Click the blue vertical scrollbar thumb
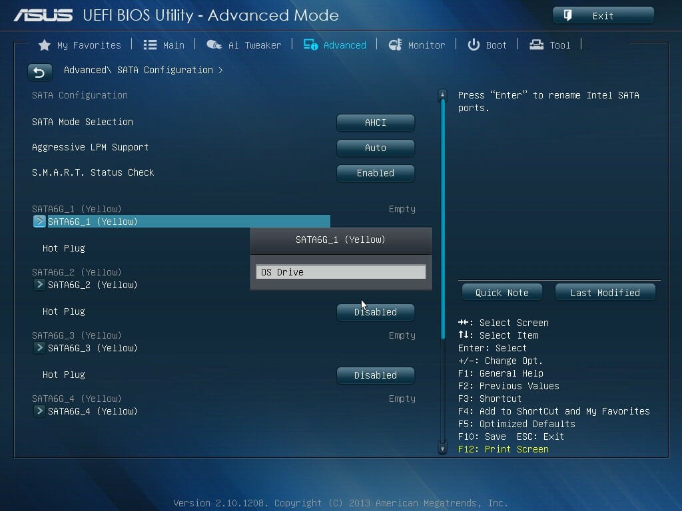The width and height of the screenshot is (682, 511). click(443, 220)
